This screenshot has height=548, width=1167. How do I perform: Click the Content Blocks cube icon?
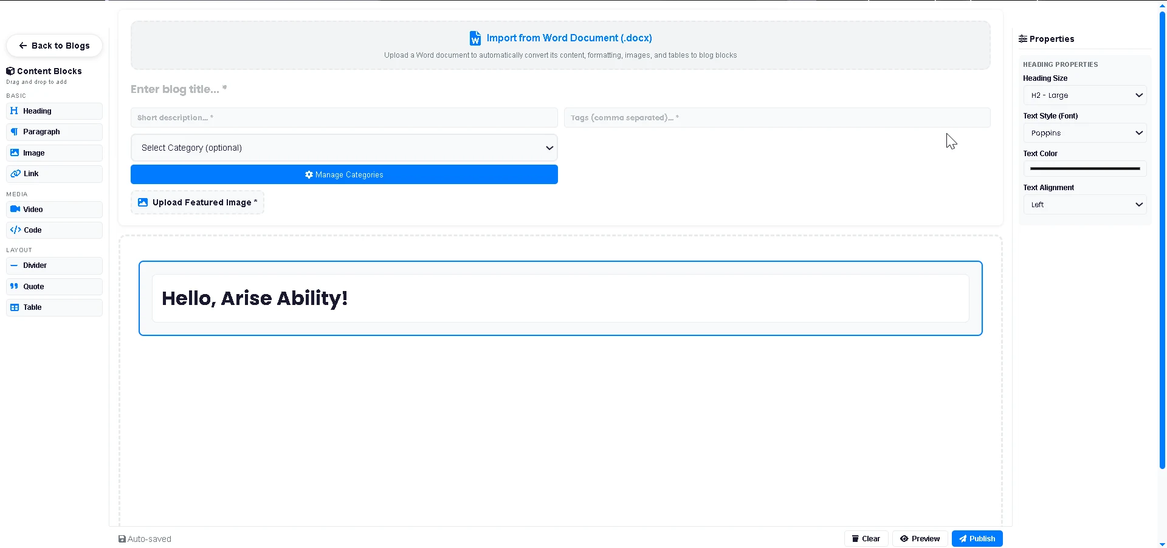(10, 71)
